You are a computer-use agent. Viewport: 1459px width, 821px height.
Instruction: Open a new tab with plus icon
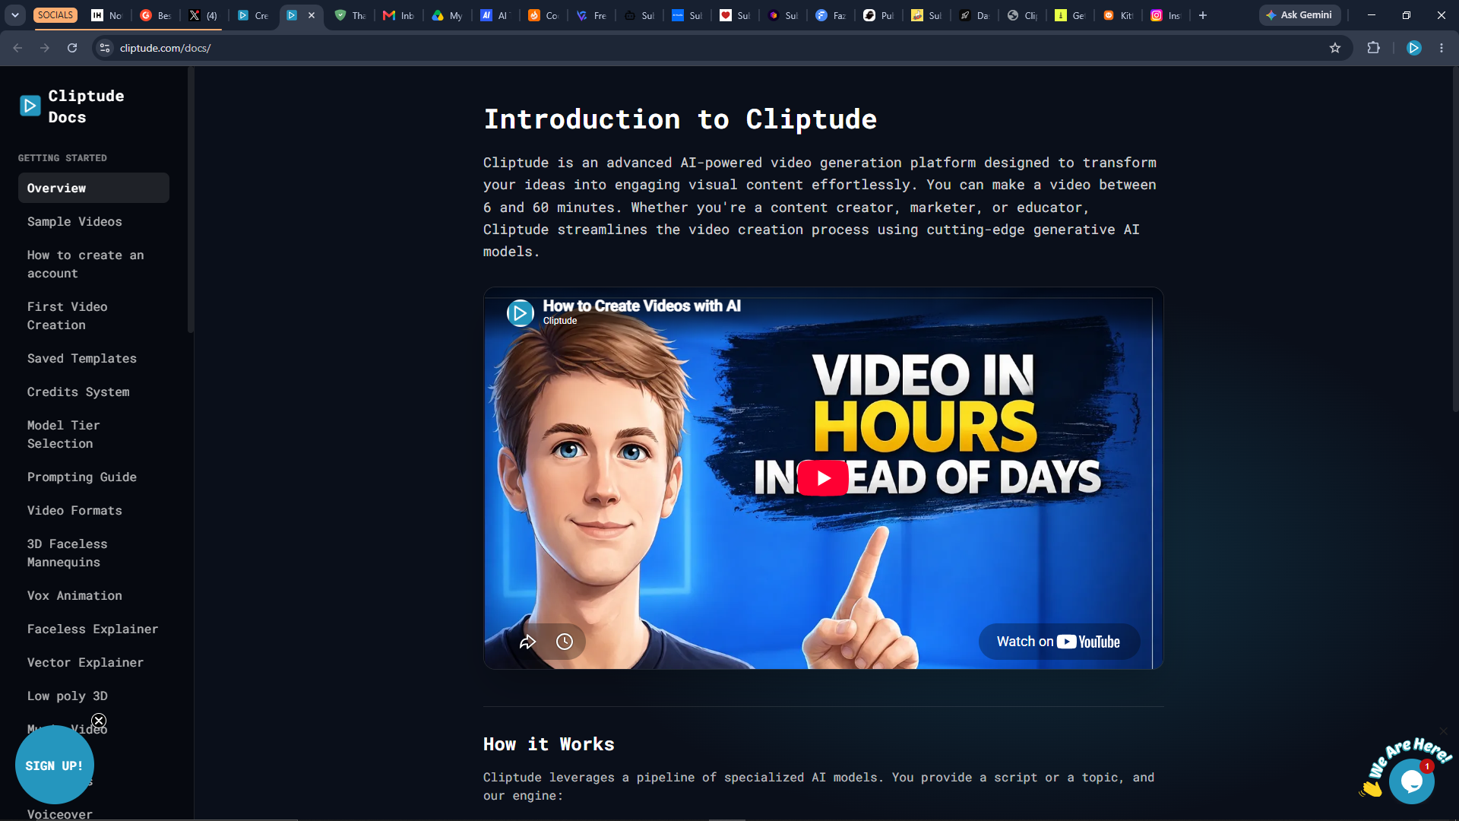click(x=1203, y=15)
